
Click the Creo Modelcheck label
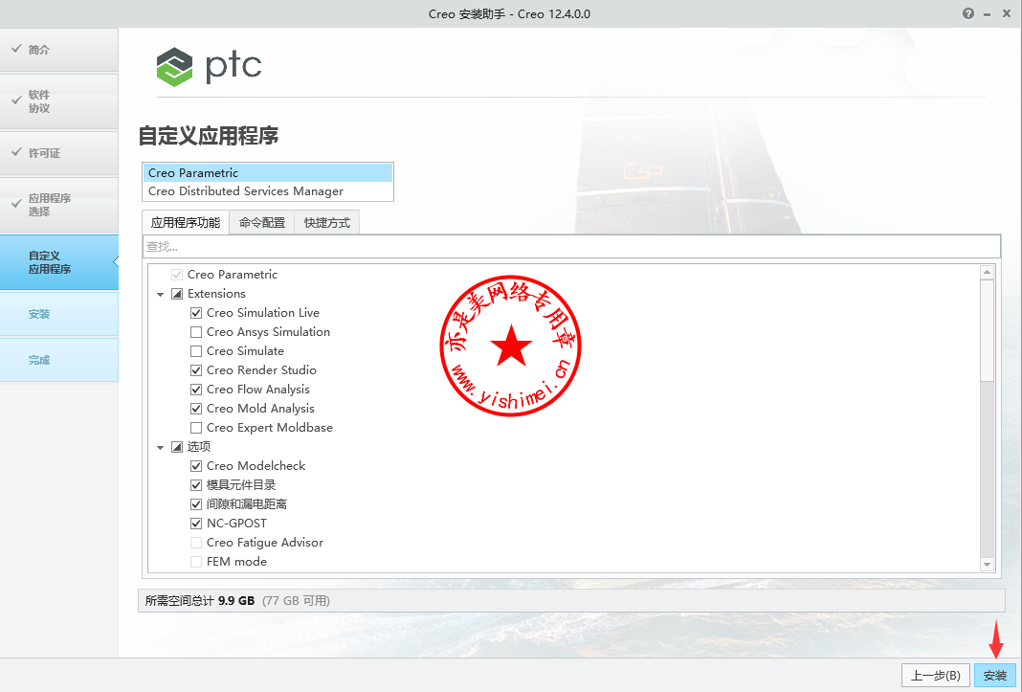[256, 466]
